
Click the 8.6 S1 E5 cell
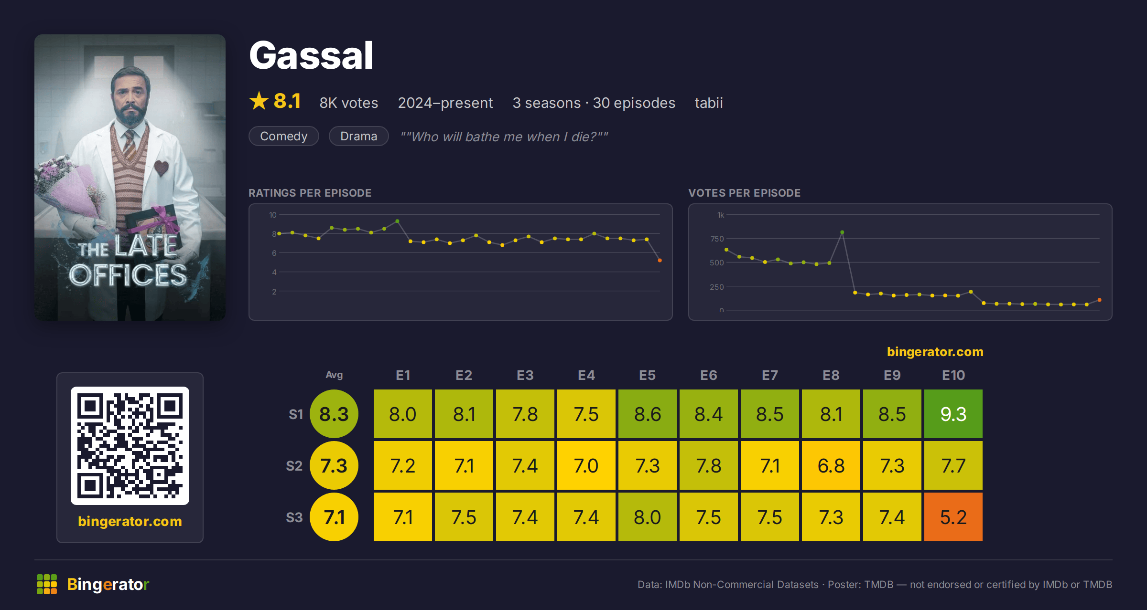[x=648, y=414]
